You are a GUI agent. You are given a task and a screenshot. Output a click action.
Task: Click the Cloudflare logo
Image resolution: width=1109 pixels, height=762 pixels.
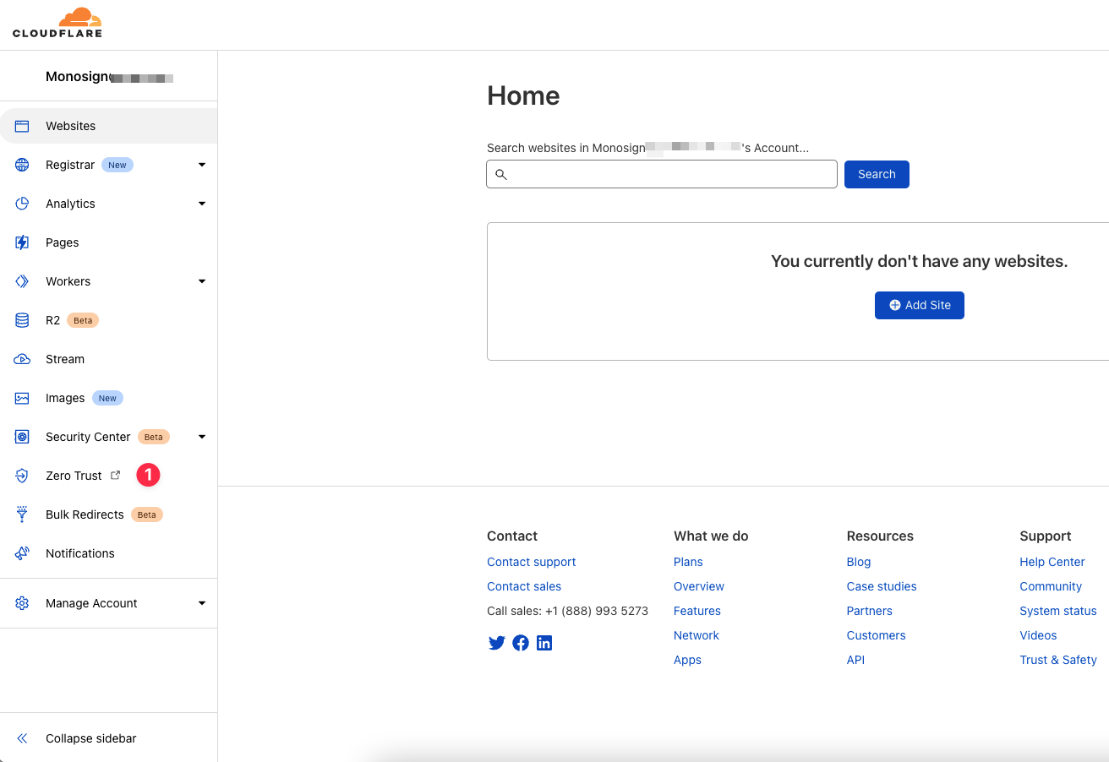tap(57, 22)
